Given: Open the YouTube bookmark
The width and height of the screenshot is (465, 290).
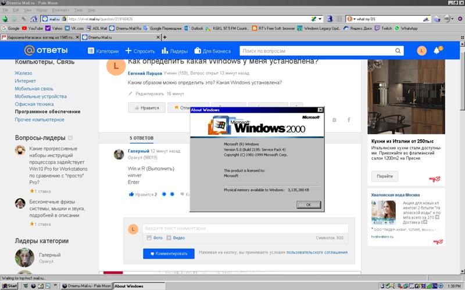Looking at the screenshot, I should (x=33, y=28).
